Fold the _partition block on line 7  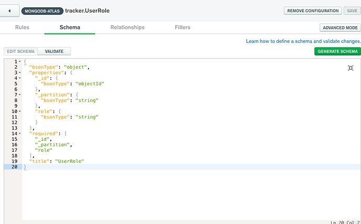pyautogui.click(x=19, y=95)
